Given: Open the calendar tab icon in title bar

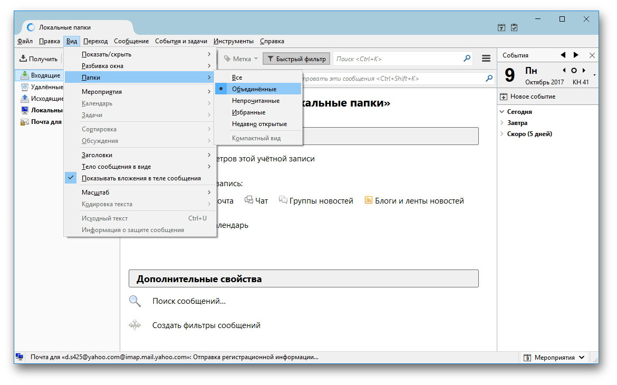Looking at the screenshot, I should click(502, 27).
